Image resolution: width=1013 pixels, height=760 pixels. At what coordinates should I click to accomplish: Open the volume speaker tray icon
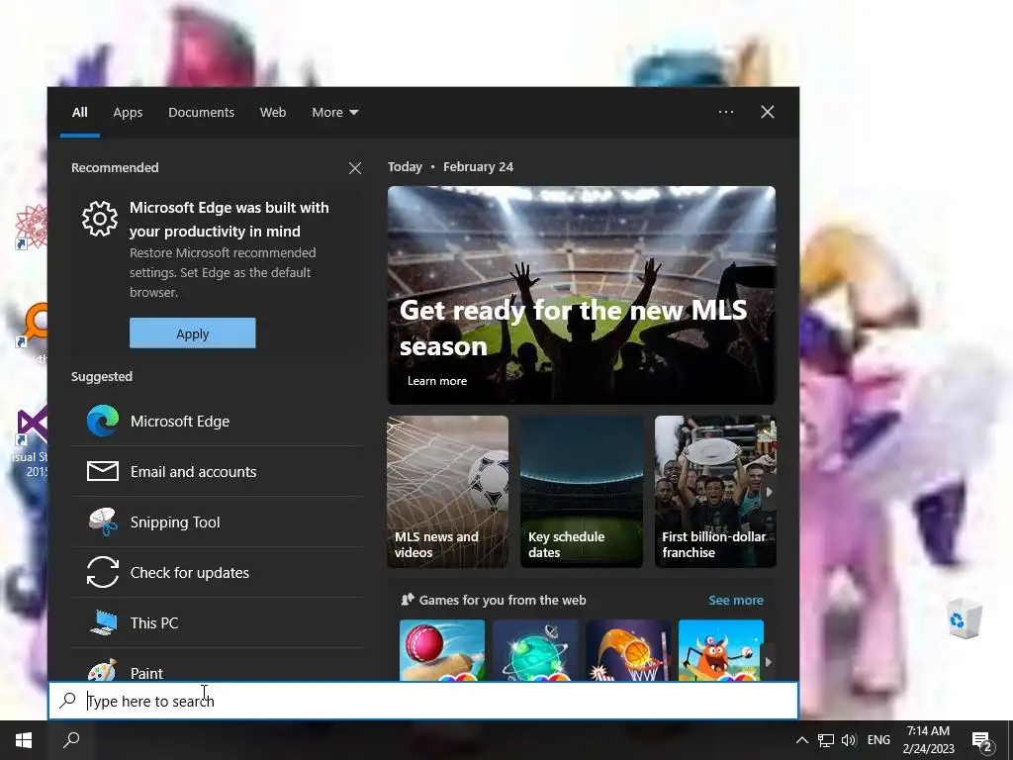[849, 740]
